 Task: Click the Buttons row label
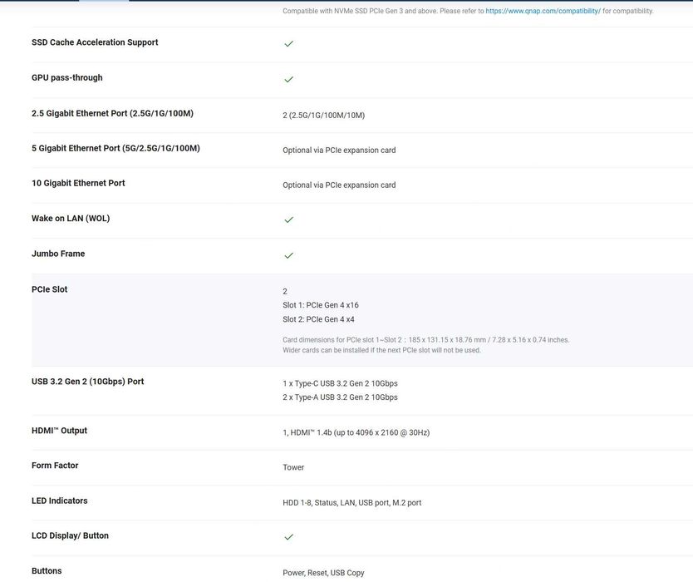pos(47,571)
